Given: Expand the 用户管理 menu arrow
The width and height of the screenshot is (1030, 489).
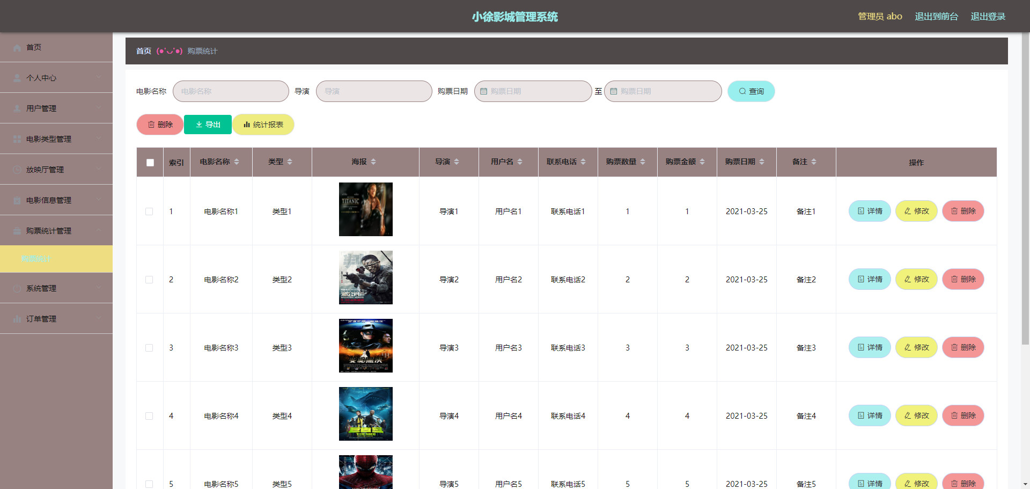Looking at the screenshot, I should click(x=99, y=108).
